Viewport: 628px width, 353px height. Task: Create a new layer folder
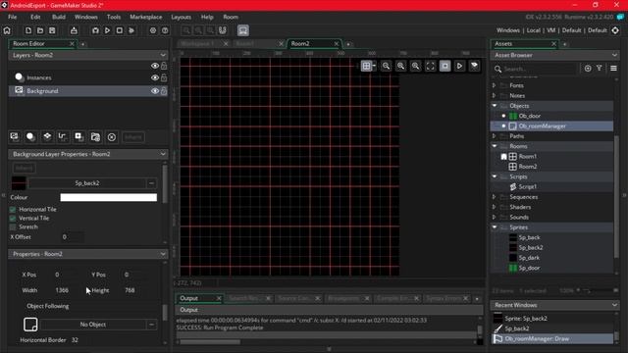coord(95,137)
